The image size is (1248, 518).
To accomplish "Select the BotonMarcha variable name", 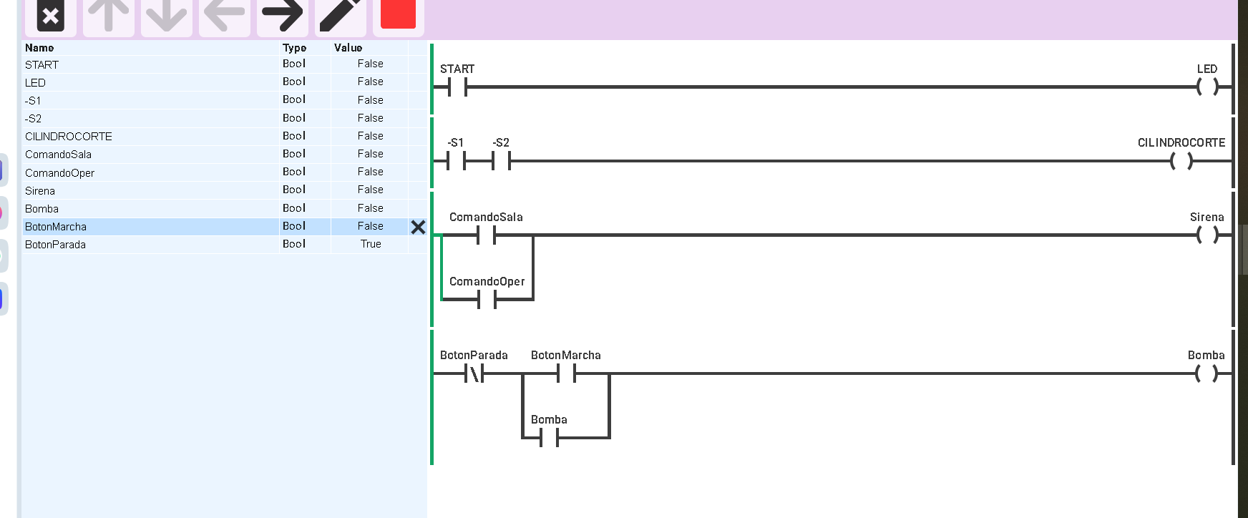I will [x=56, y=227].
